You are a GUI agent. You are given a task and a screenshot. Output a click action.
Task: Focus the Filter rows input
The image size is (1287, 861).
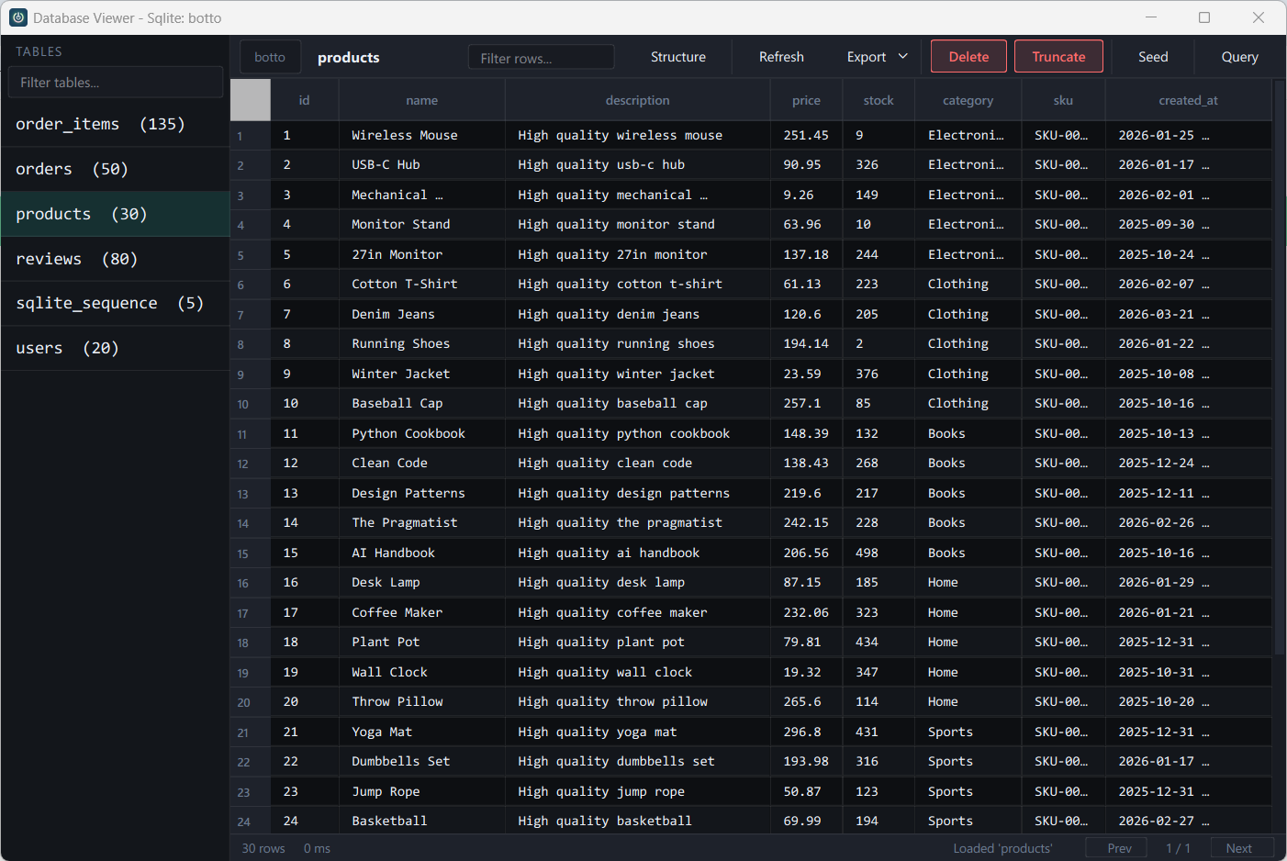(x=542, y=58)
